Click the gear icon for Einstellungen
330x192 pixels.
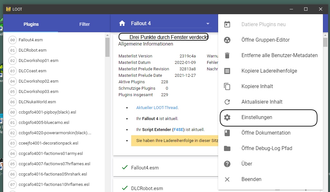[227, 117]
